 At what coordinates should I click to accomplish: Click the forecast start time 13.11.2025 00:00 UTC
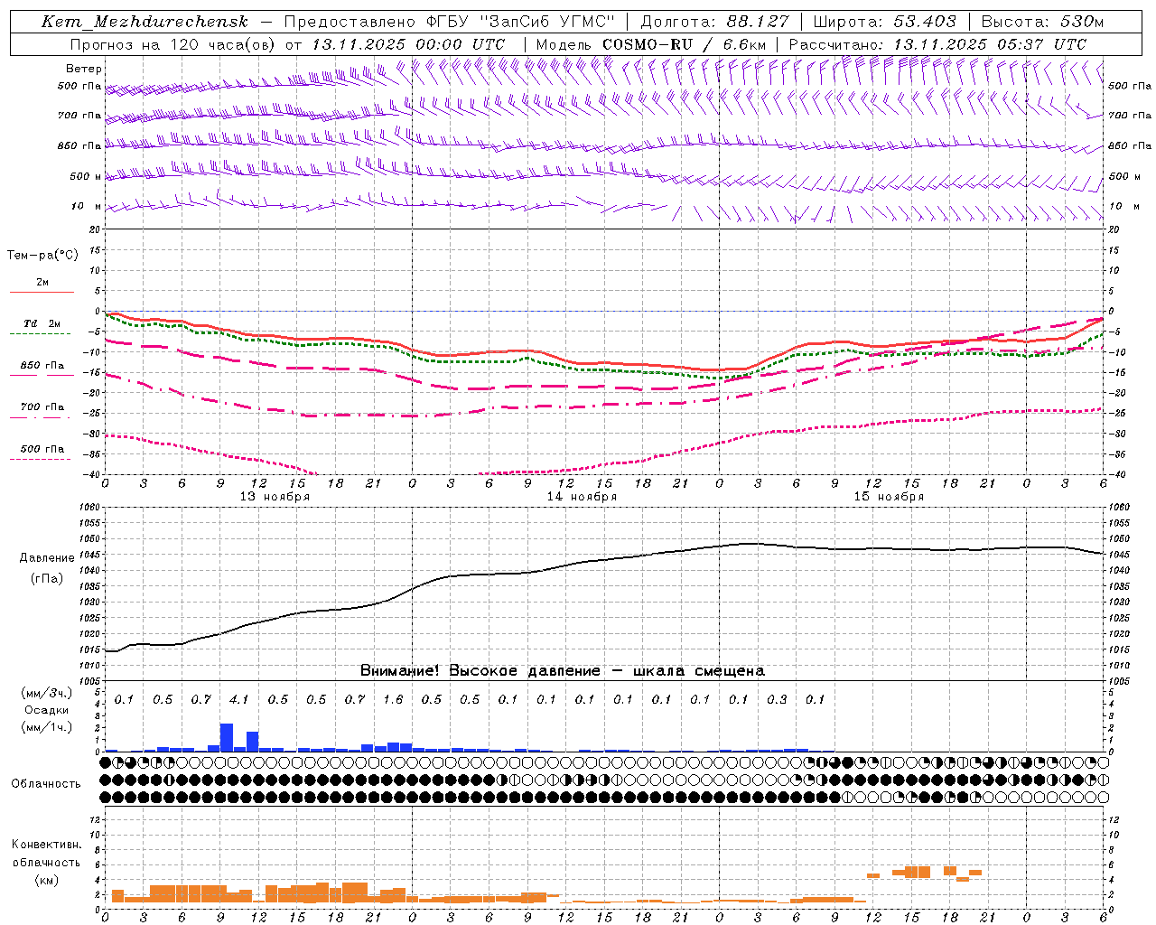(x=408, y=44)
